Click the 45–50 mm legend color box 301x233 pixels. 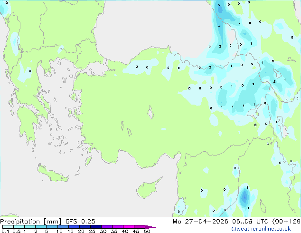click(x=140, y=227)
